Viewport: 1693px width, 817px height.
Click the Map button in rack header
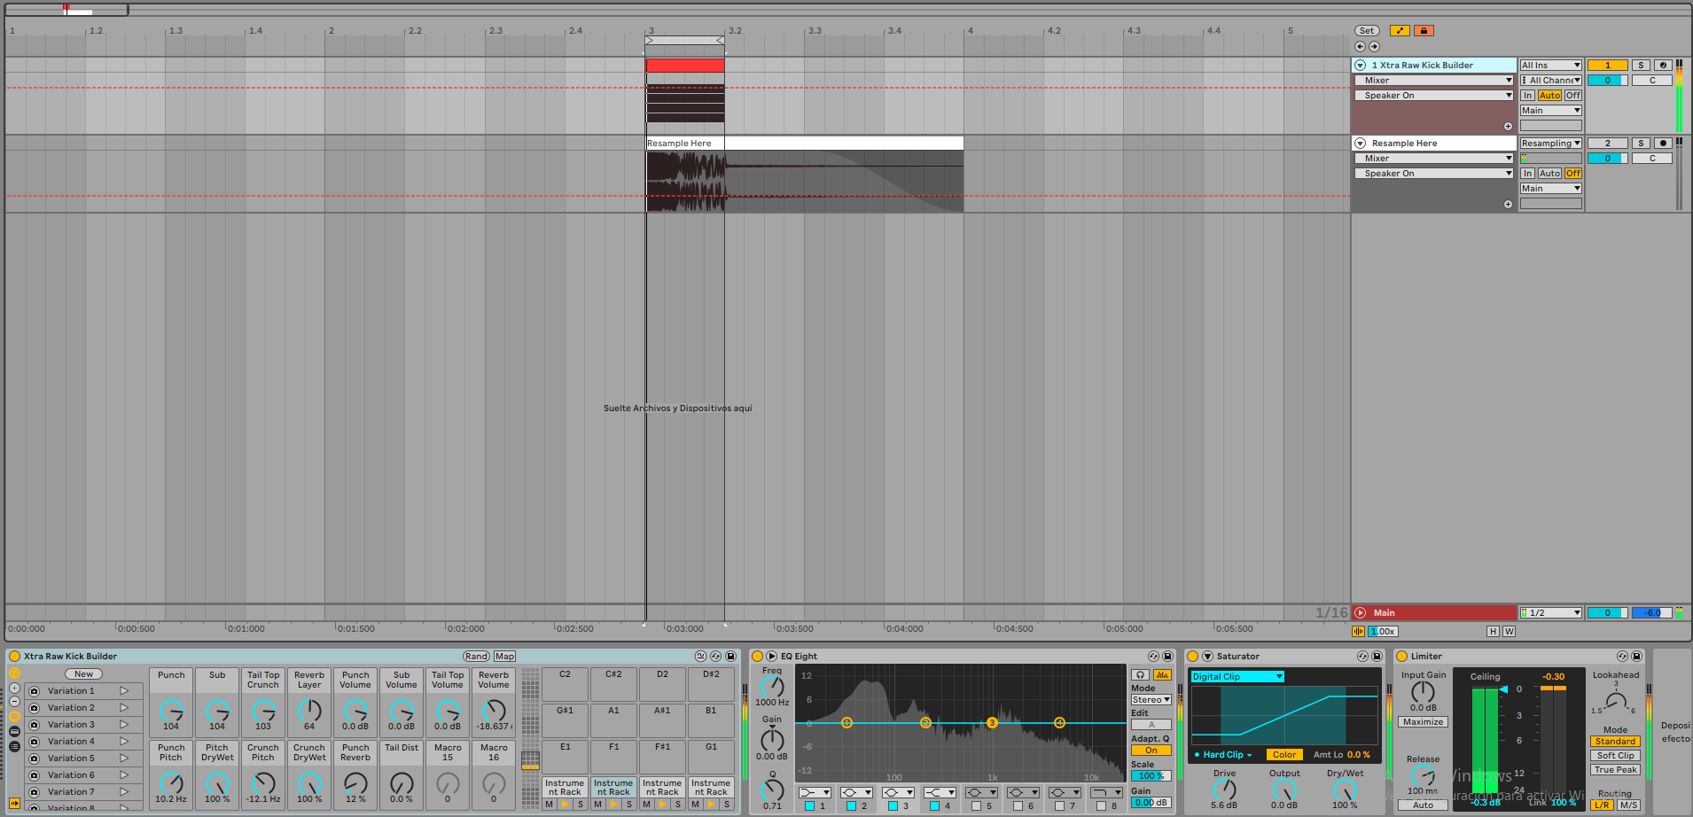pos(504,657)
